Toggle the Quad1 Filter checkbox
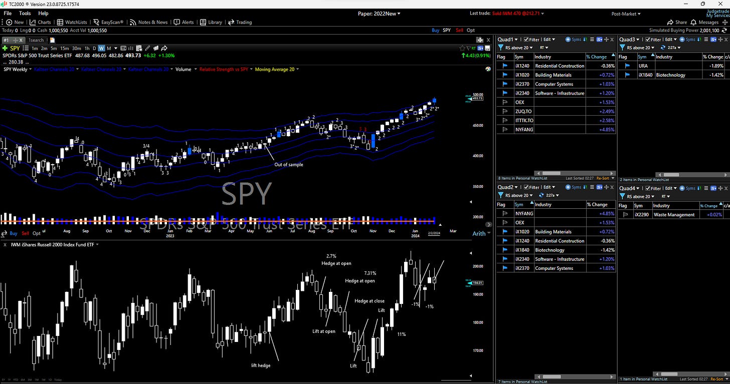Viewport: 730px width, 384px height. point(526,40)
